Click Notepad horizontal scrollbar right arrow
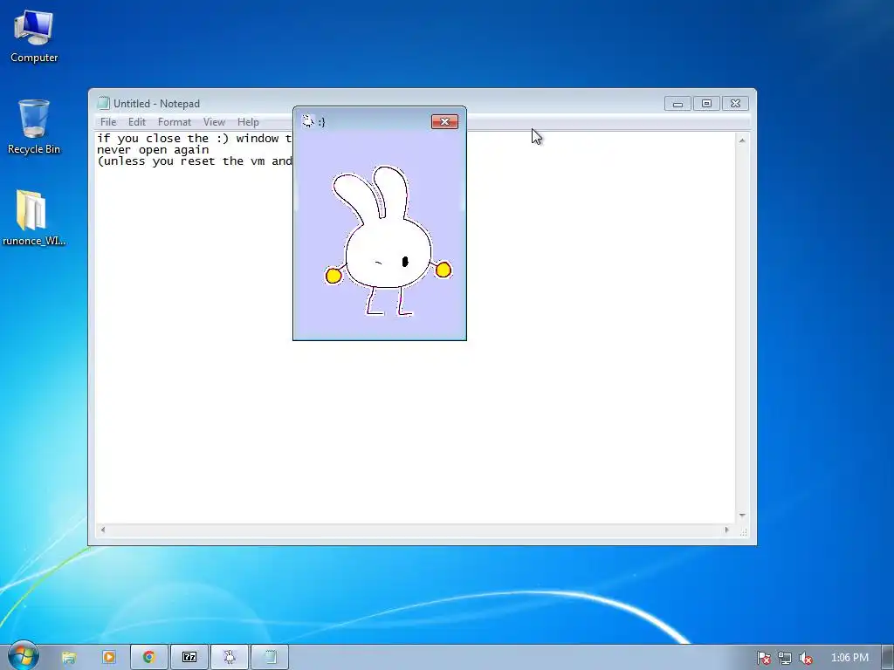The width and height of the screenshot is (894, 670). [727, 530]
